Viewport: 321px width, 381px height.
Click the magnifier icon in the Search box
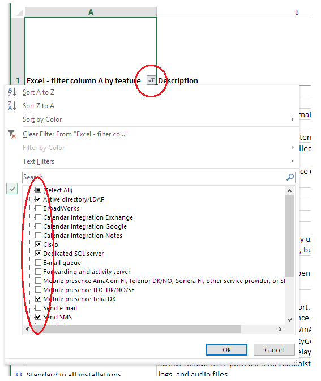point(290,177)
